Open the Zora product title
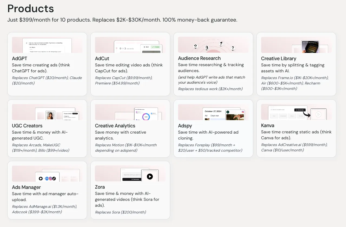The height and width of the screenshot is (227, 346). [x=100, y=187]
